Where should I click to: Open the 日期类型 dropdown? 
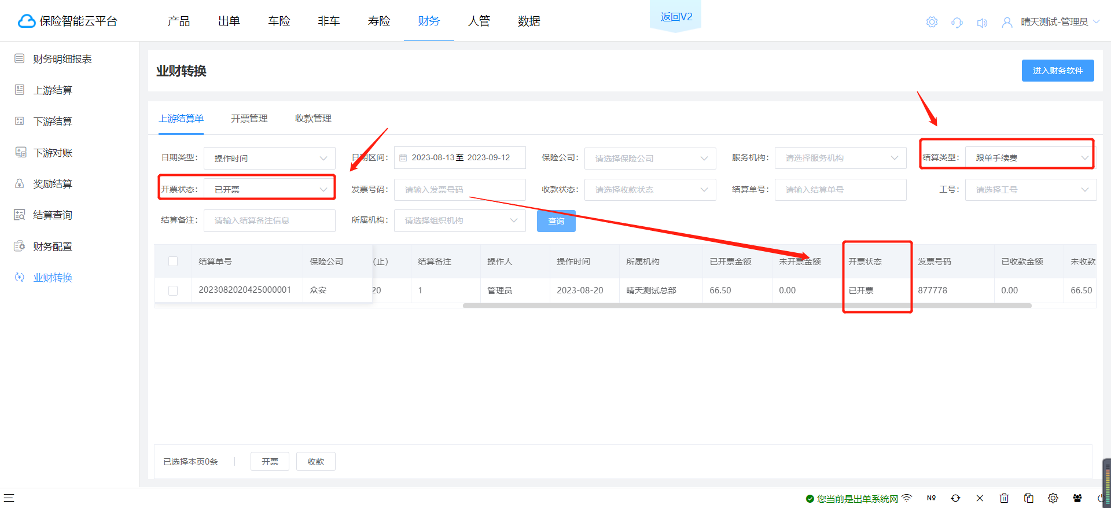270,158
